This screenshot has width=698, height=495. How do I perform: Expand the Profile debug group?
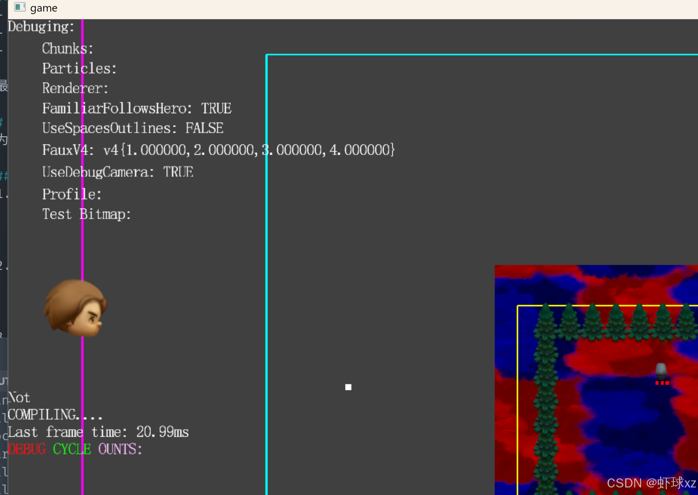coord(71,194)
